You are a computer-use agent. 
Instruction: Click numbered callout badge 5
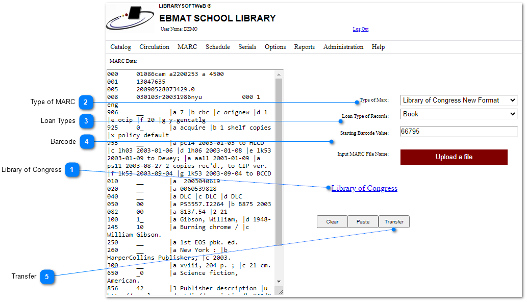(47, 276)
